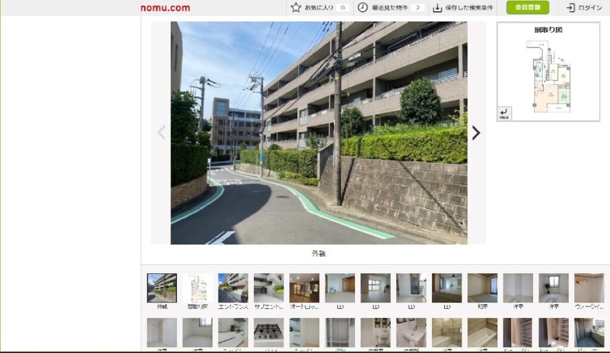610x353 pixels.
Task: Select the 和室 Japanese room thumbnail
Action: [483, 288]
